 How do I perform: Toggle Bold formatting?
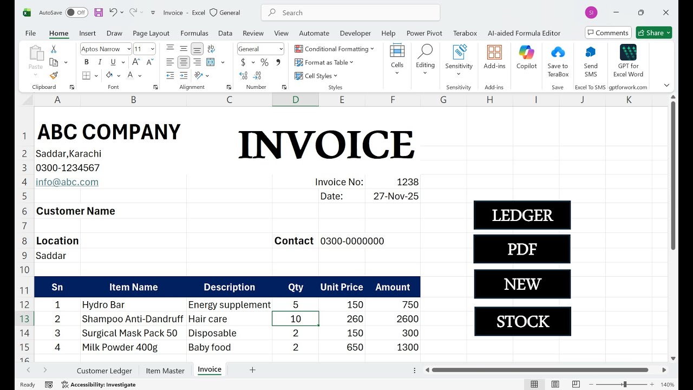(86, 62)
